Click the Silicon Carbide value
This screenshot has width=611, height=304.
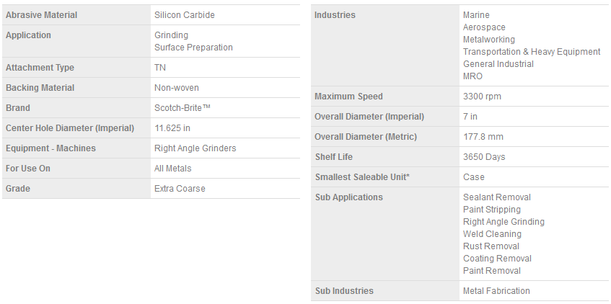[185, 15]
